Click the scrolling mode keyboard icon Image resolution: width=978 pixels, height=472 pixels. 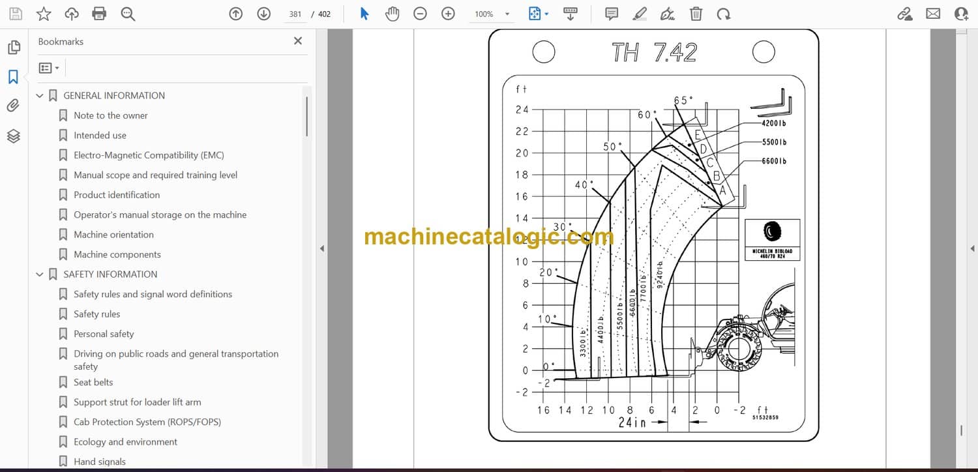click(570, 14)
